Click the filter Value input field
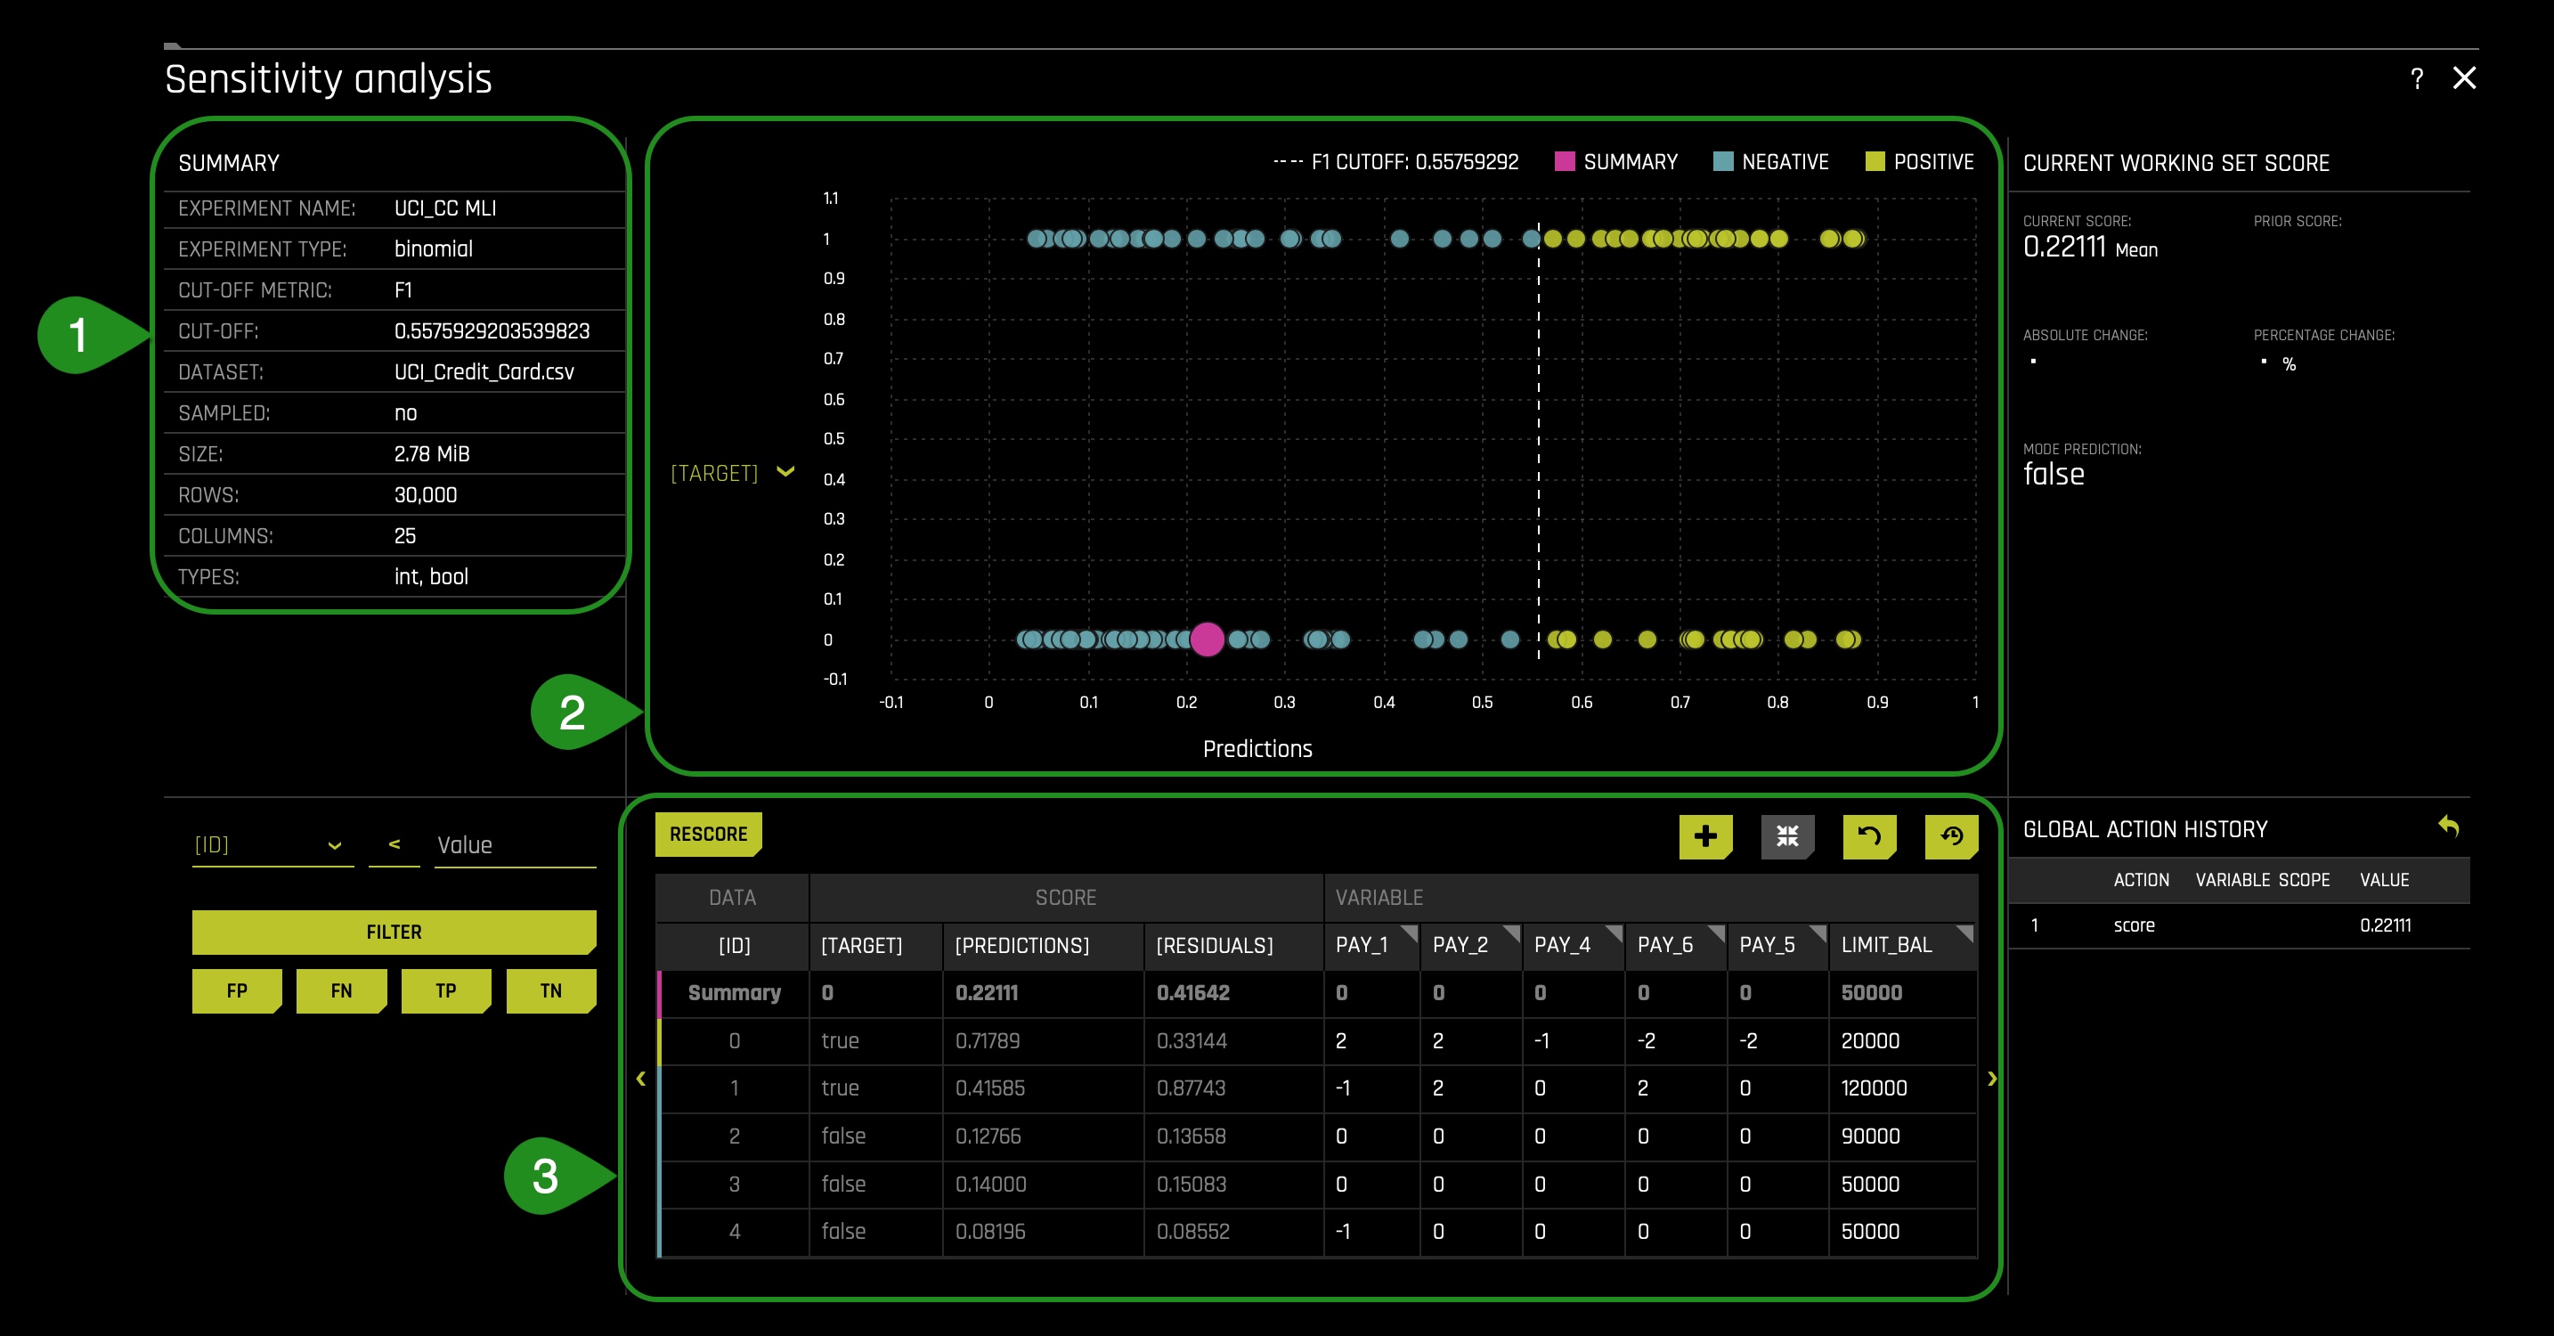 click(515, 845)
